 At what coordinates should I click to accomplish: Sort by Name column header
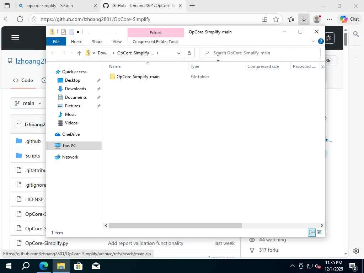[x=115, y=66]
